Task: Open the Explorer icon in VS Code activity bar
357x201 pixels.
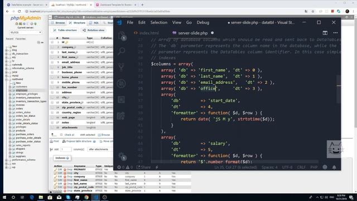Action: pos(122,36)
